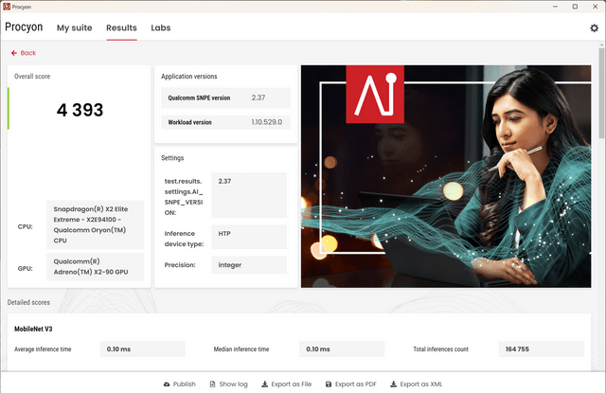The width and height of the screenshot is (606, 393).
Task: Maximize the Procyon window
Action: [575, 7]
